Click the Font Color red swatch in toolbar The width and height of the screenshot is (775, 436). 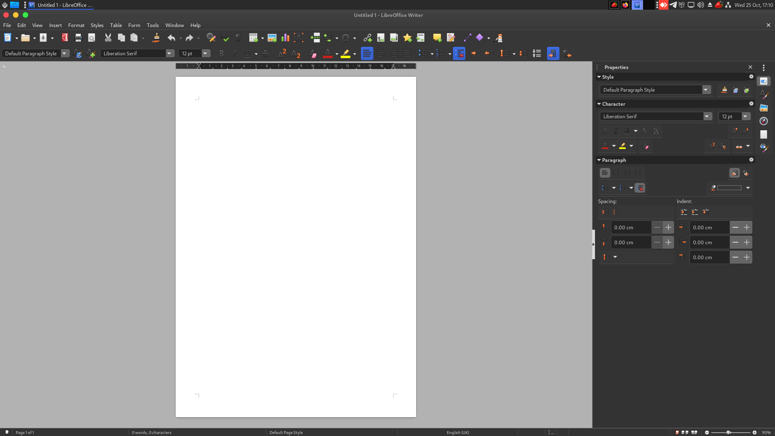327,53
